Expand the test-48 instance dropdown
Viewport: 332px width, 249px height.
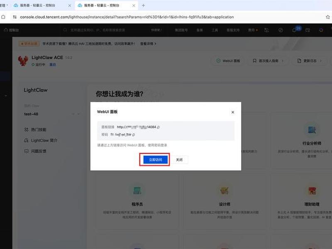(x=79, y=114)
